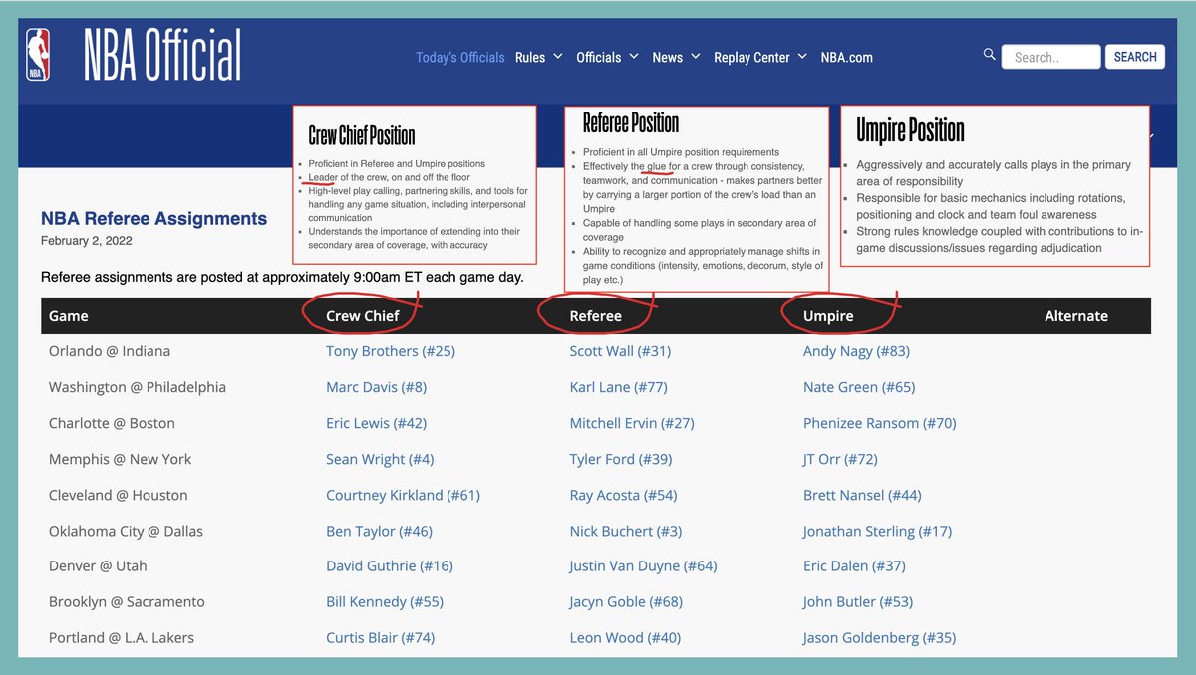Screen dimensions: 1196x675
Task: Select the Brooklyn @ Sacramento game cell
Action: coord(127,601)
